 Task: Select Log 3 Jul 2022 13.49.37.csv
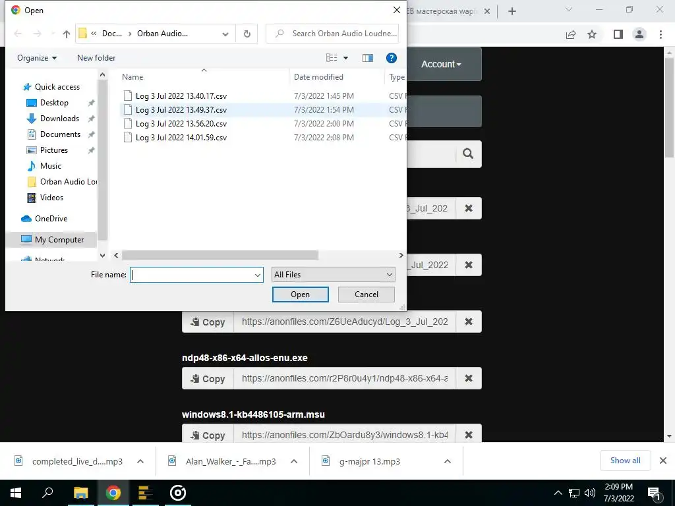click(x=181, y=110)
